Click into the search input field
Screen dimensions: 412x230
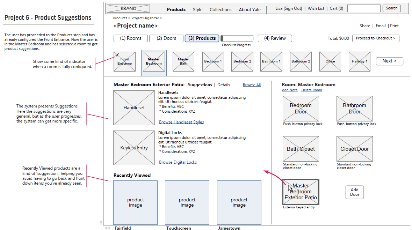click(363, 8)
